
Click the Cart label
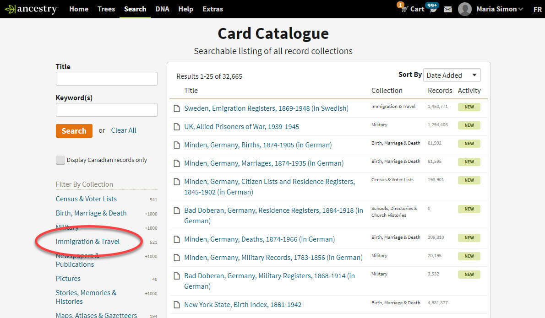[417, 9]
